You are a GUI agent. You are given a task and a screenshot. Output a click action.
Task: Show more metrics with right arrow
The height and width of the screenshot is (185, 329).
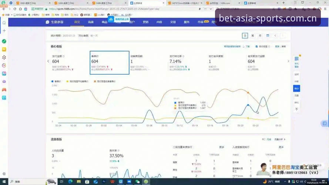(288, 61)
